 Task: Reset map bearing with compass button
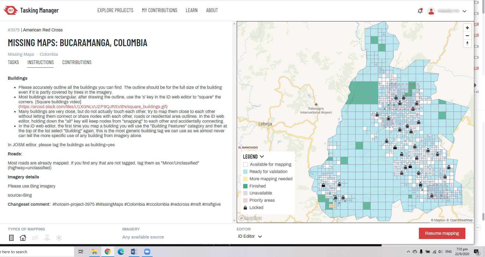pyautogui.click(x=467, y=43)
